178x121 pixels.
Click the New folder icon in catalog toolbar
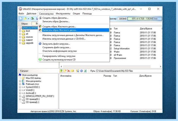[65, 71]
